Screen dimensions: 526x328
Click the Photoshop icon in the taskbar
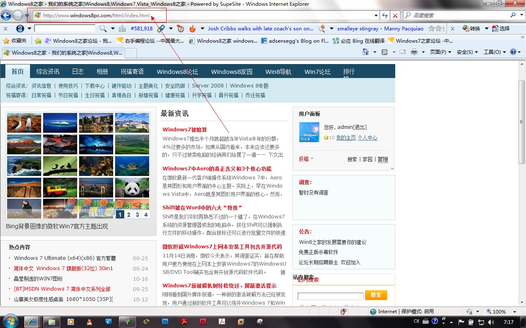click(x=165, y=321)
